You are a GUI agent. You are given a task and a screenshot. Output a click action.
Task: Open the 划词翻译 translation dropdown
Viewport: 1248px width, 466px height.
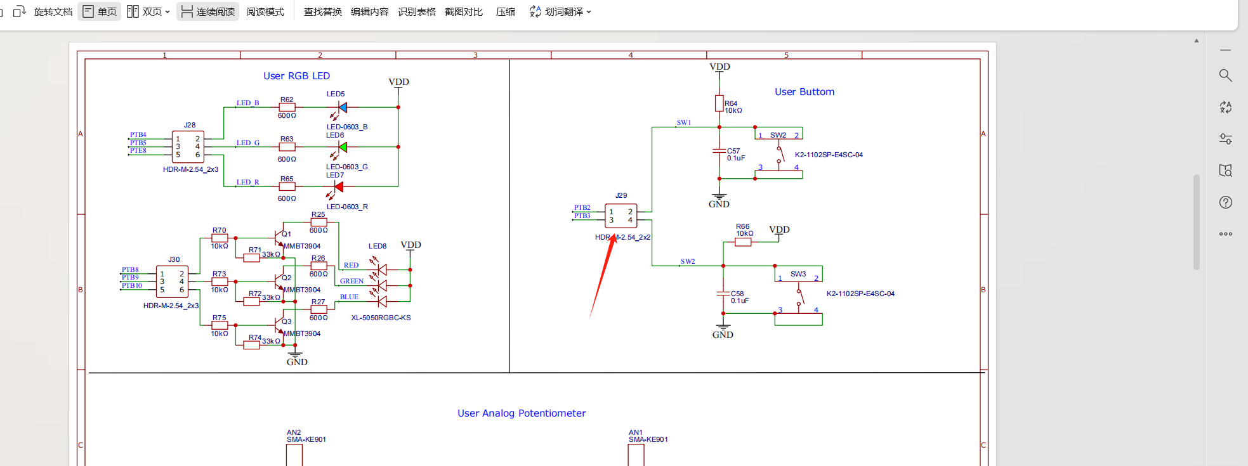(x=589, y=12)
